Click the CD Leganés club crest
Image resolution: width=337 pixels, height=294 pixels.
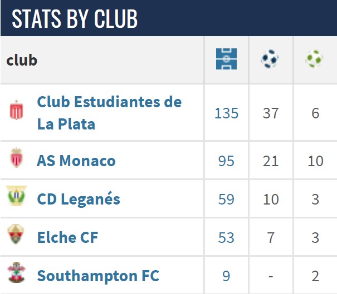coord(16,196)
